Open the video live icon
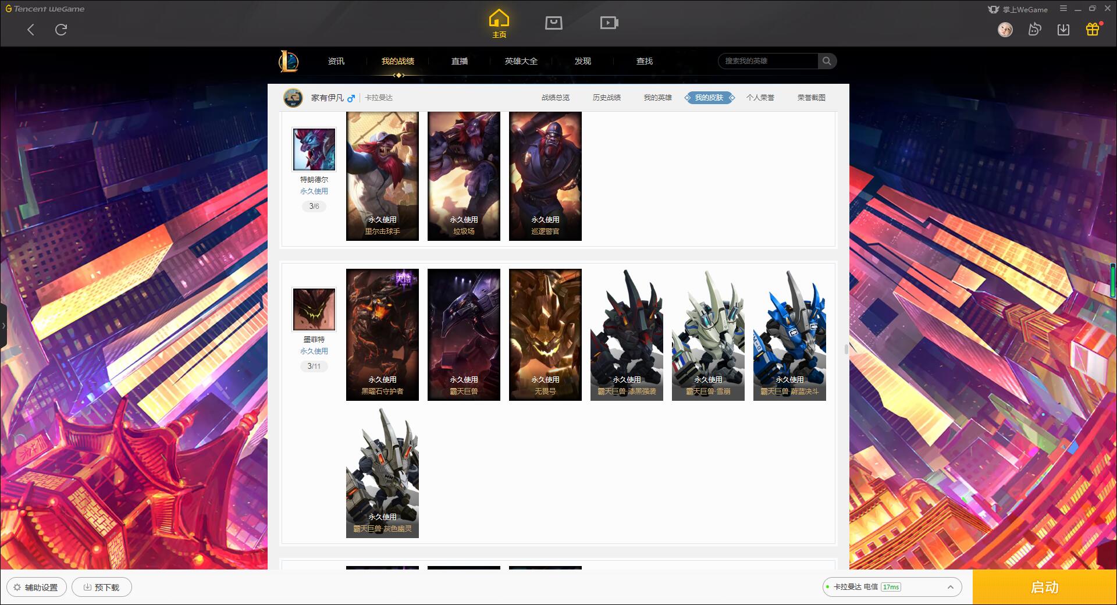Screen dimensions: 1117x605 tap(609, 23)
